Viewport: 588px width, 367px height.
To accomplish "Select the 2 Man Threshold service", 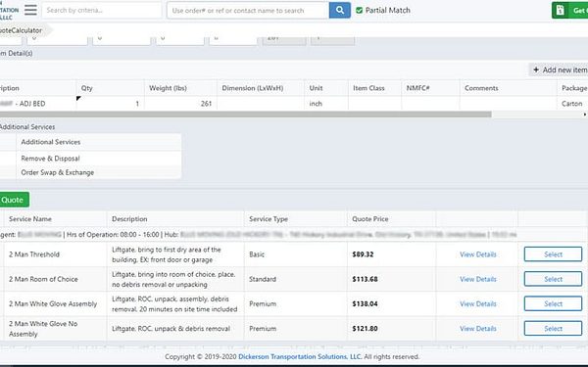I will pyautogui.click(x=553, y=254).
